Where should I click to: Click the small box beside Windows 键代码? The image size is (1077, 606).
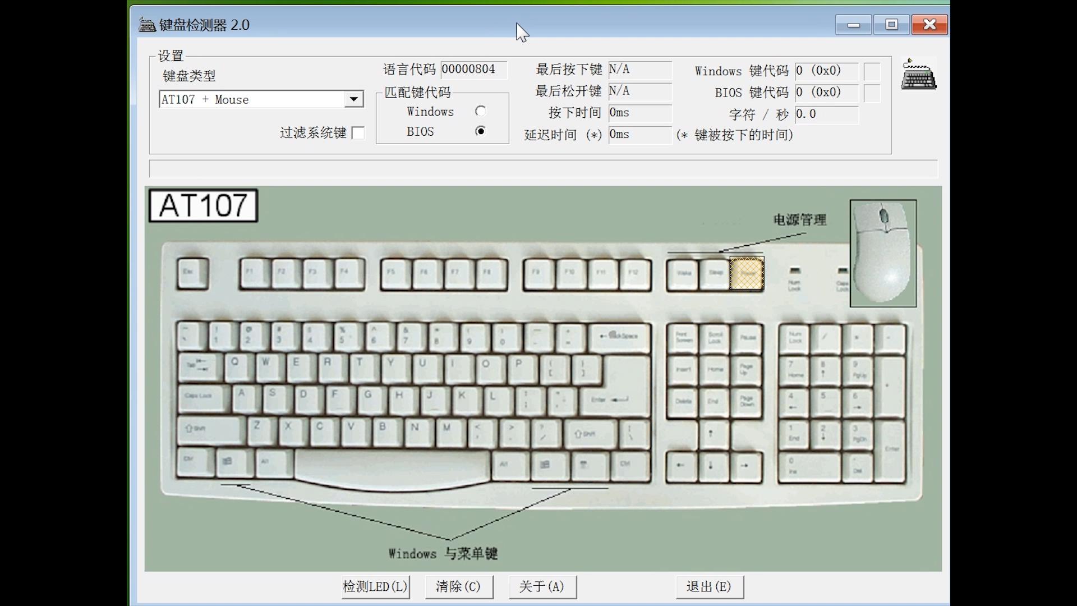pyautogui.click(x=872, y=72)
